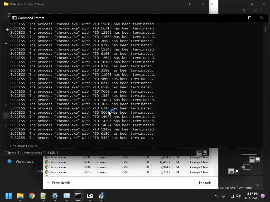
Task: Click the volume speaker tray icon
Action: tap(238, 196)
